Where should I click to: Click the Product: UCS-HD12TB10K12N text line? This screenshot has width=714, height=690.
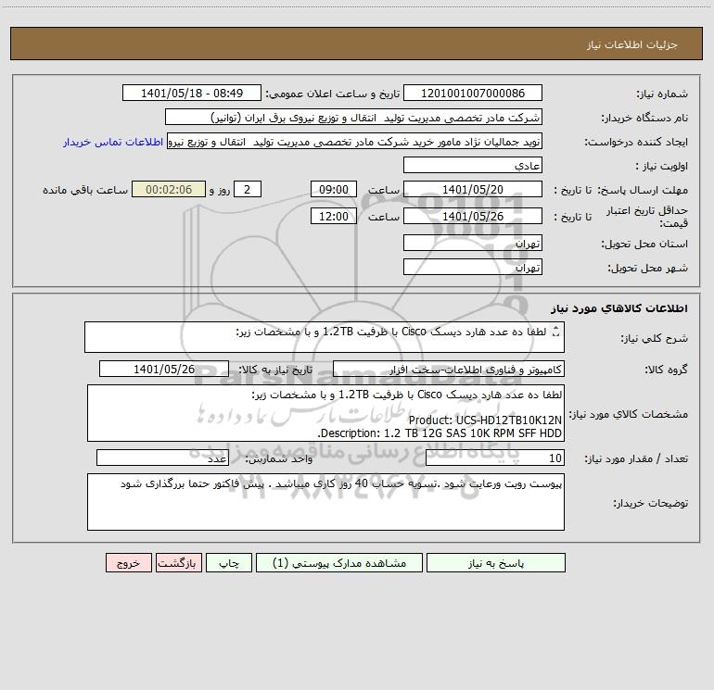(485, 420)
